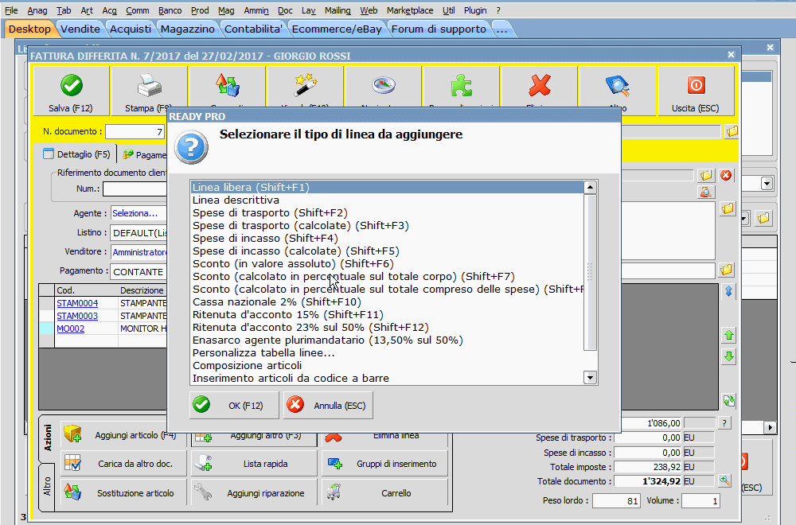Click the red X delete toolbar icon

pyautogui.click(x=540, y=85)
